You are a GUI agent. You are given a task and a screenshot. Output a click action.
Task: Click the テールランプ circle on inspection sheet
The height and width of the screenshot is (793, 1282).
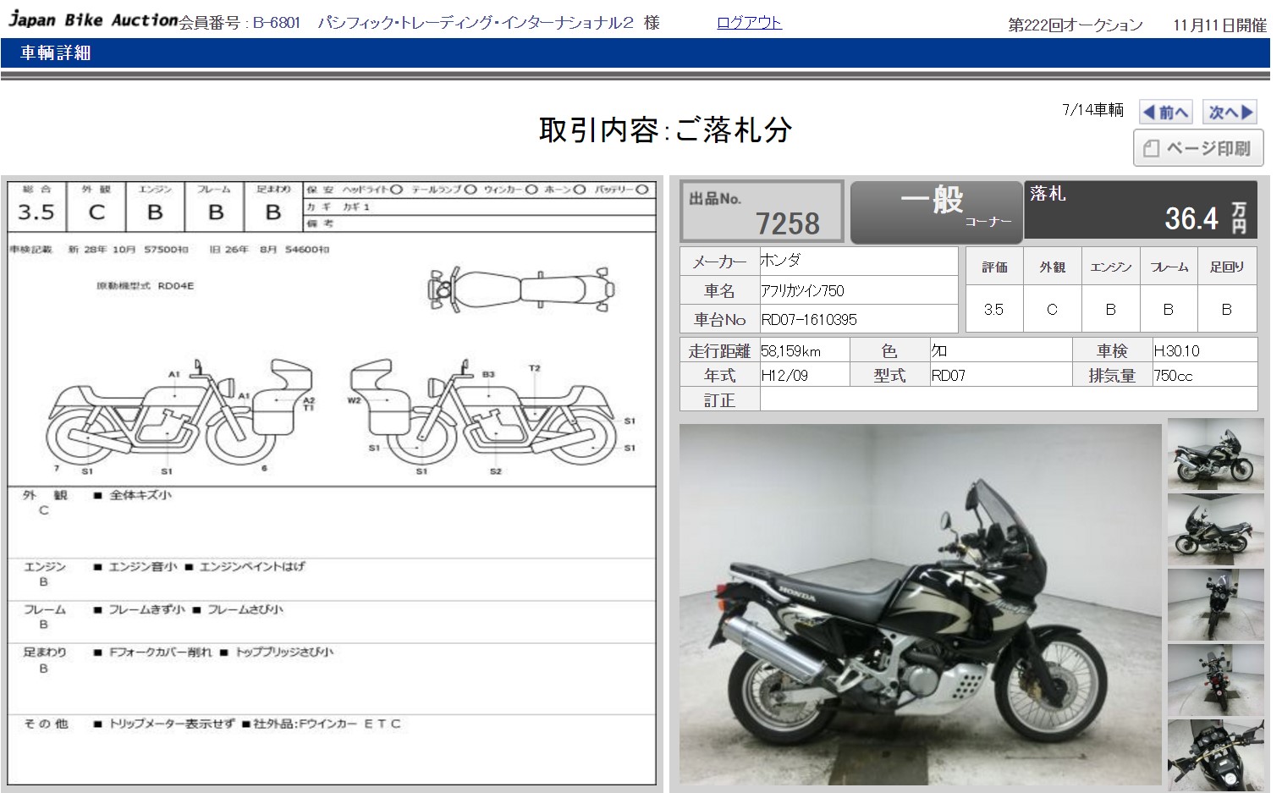(x=470, y=190)
